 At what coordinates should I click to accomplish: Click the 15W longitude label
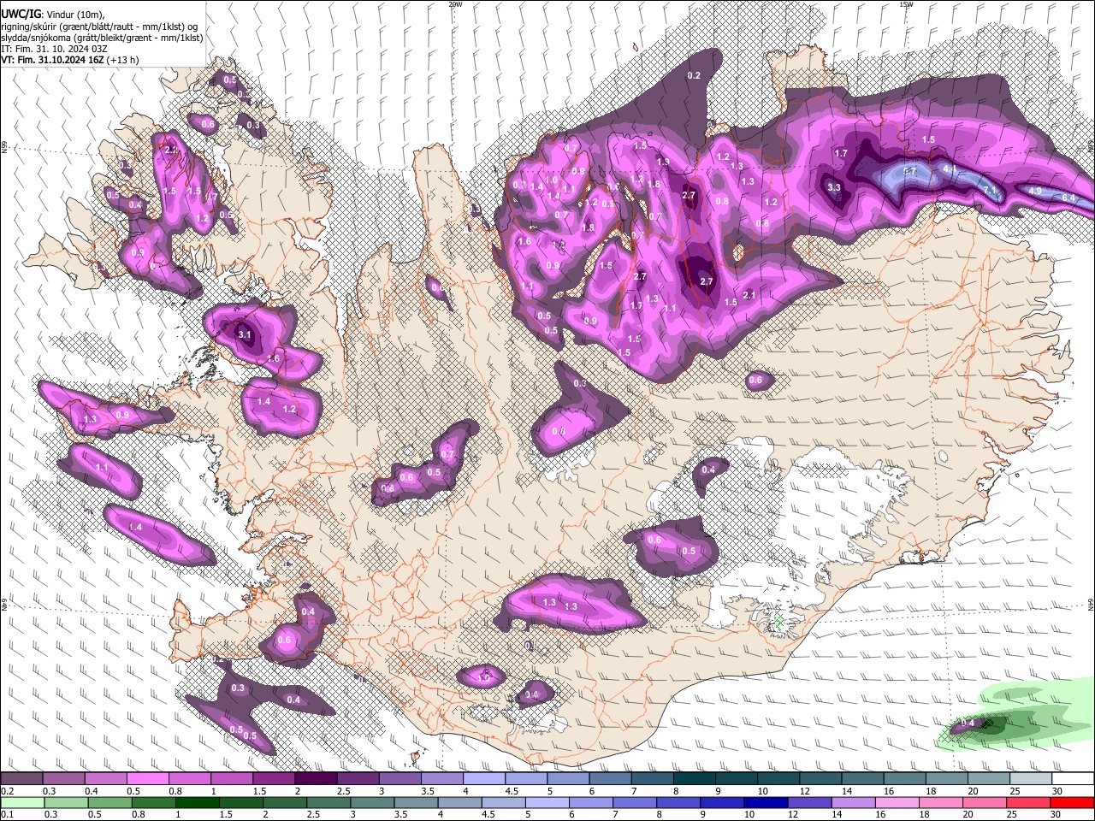click(906, 4)
